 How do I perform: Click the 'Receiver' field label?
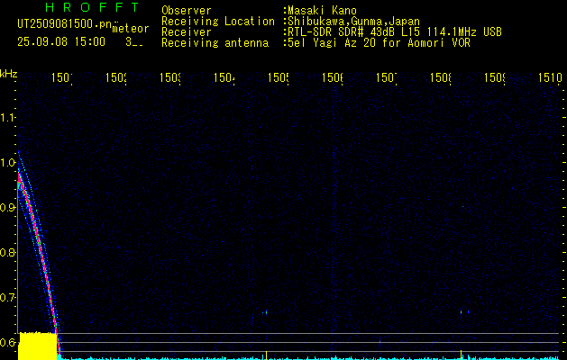[x=187, y=32]
